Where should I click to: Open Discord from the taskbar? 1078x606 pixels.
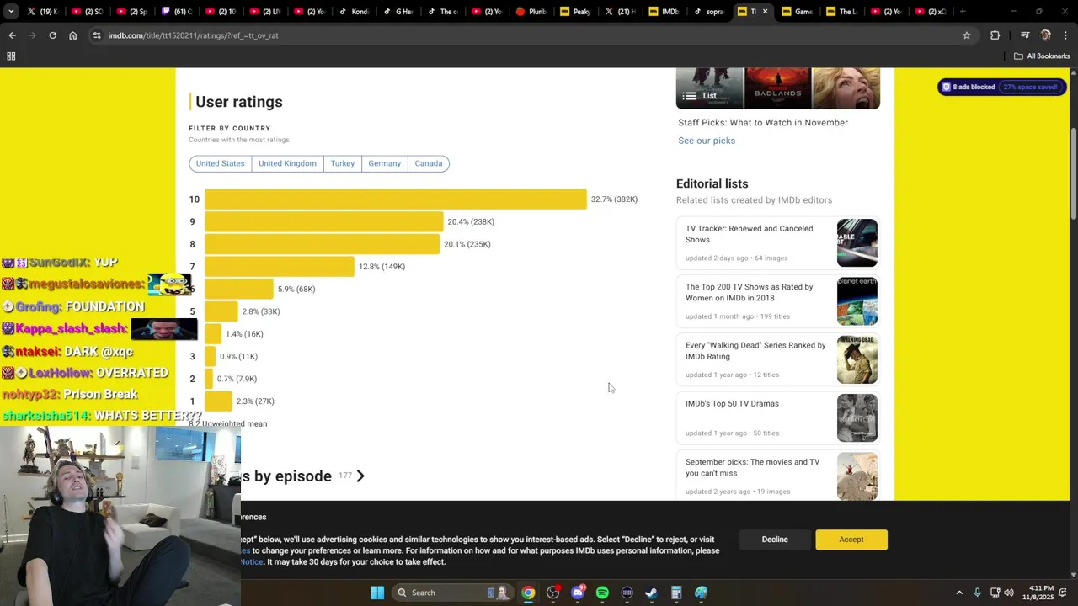click(578, 593)
